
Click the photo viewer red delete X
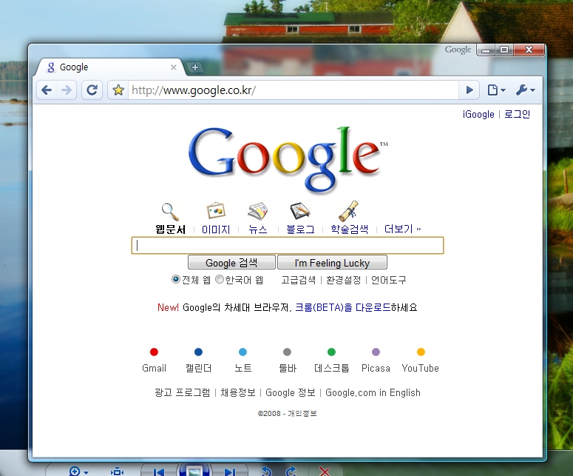tap(325, 472)
